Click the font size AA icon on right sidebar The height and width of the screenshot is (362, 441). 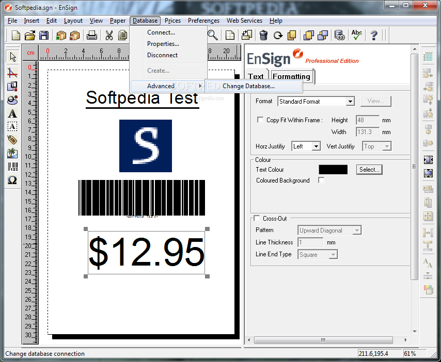428,263
